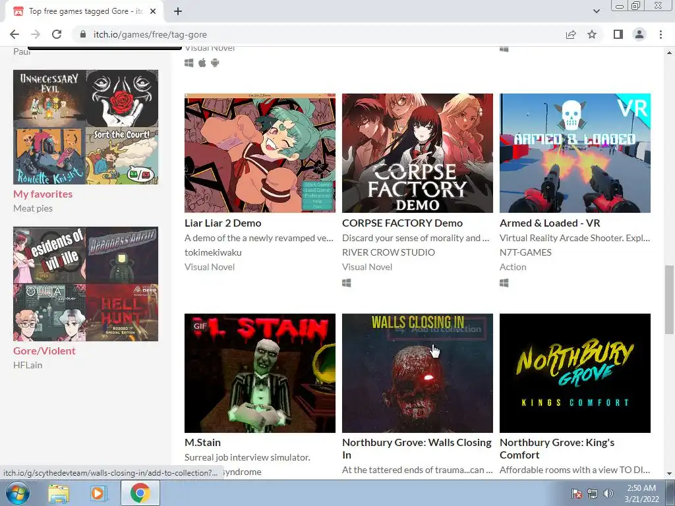Open My favorites collection thumbnail grid
675x506 pixels.
coord(86,127)
